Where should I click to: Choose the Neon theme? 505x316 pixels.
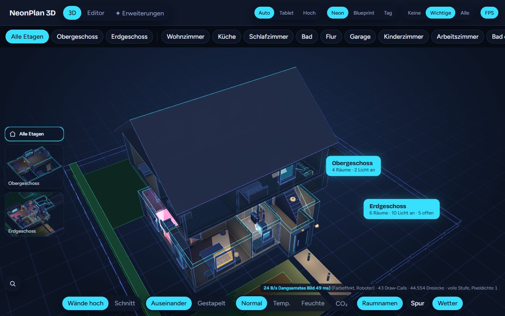tap(338, 13)
